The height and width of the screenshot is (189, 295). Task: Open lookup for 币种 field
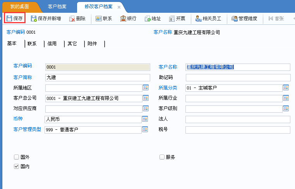145,119
